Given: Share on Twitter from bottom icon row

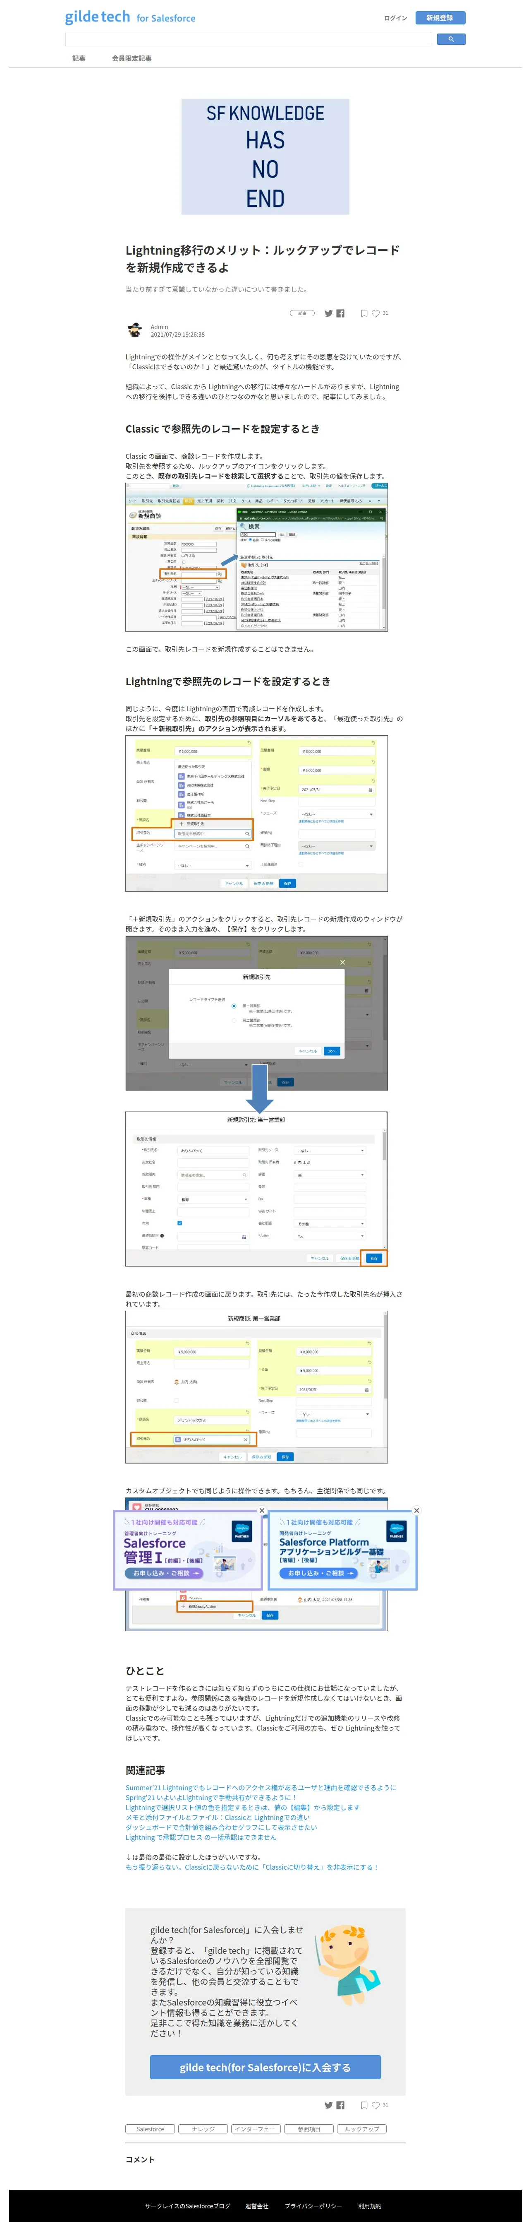Looking at the screenshot, I should (x=328, y=2105).
